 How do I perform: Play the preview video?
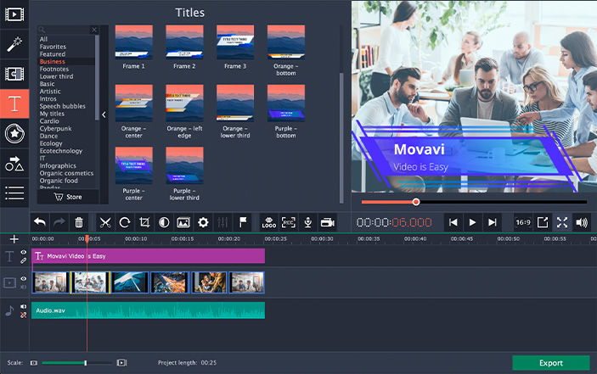(x=472, y=222)
